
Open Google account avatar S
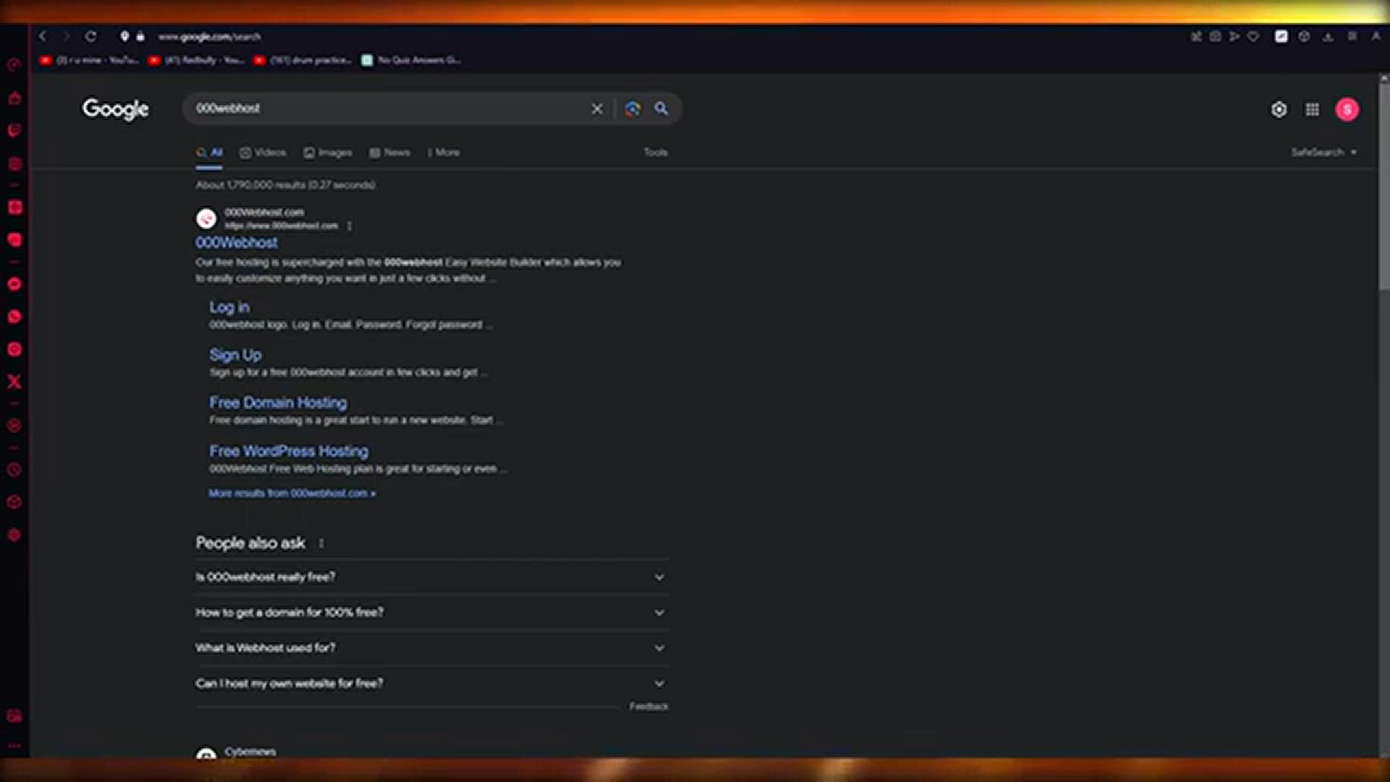pos(1347,109)
